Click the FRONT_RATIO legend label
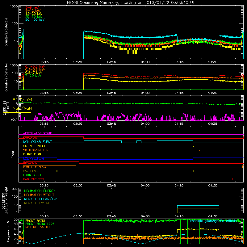Screen dimensions: 247x247 35,221
